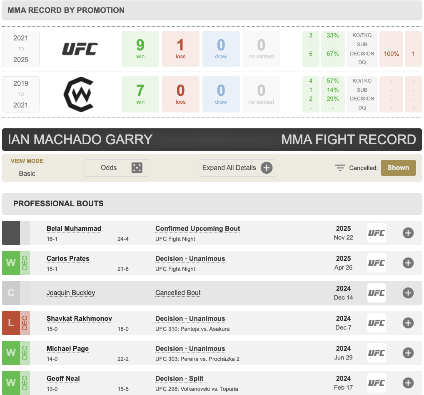Open Carlos Prates fighter profile link
424x395 pixels.
click(x=68, y=259)
